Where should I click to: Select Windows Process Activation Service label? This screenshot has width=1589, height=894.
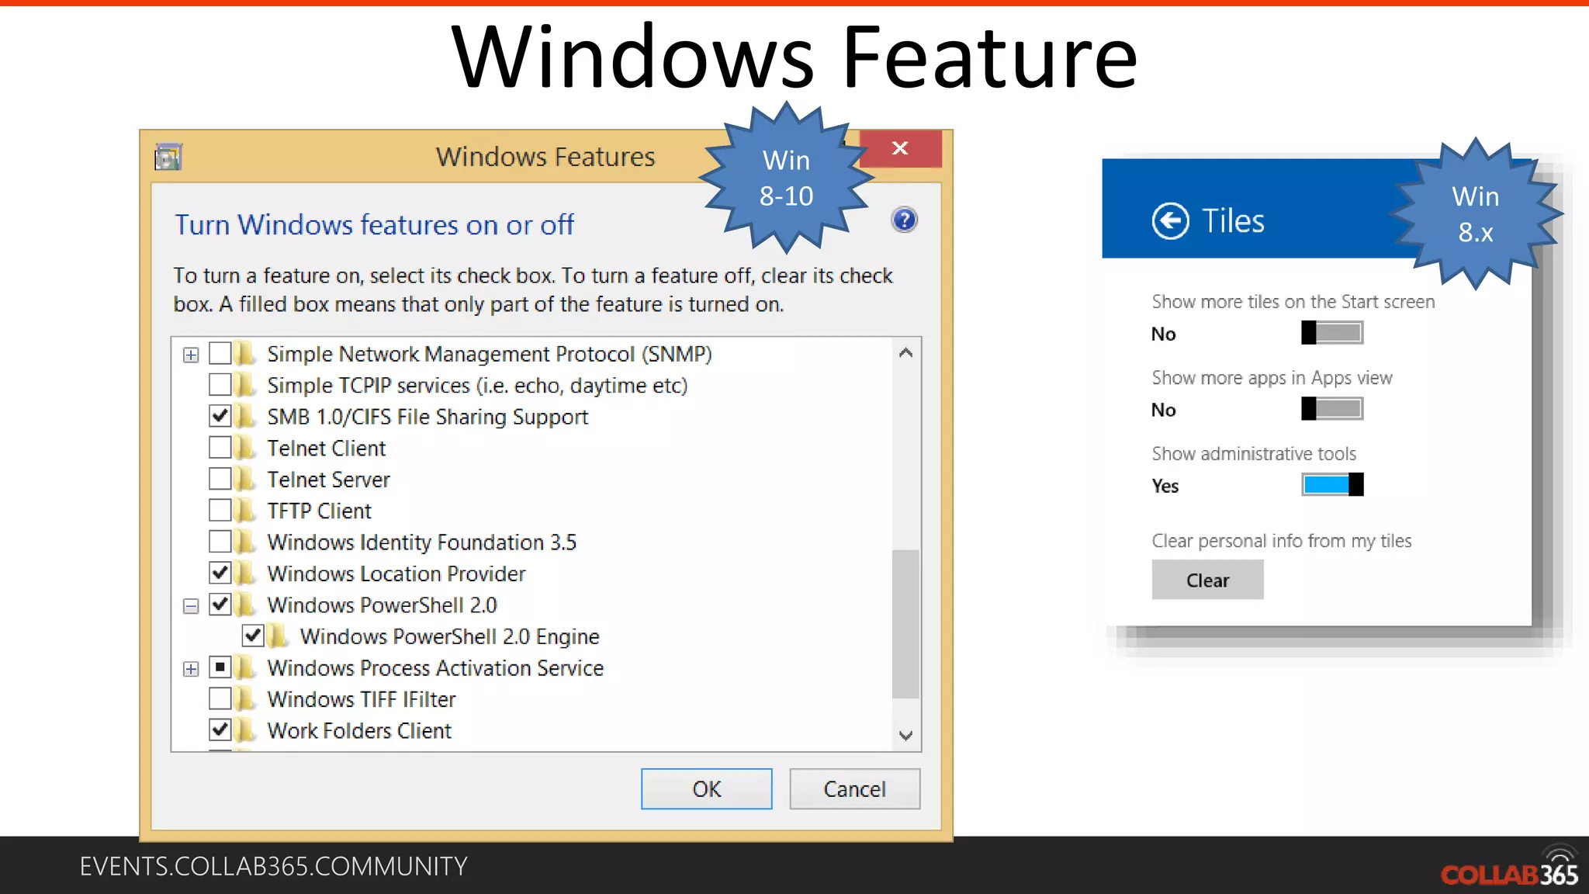435,667
